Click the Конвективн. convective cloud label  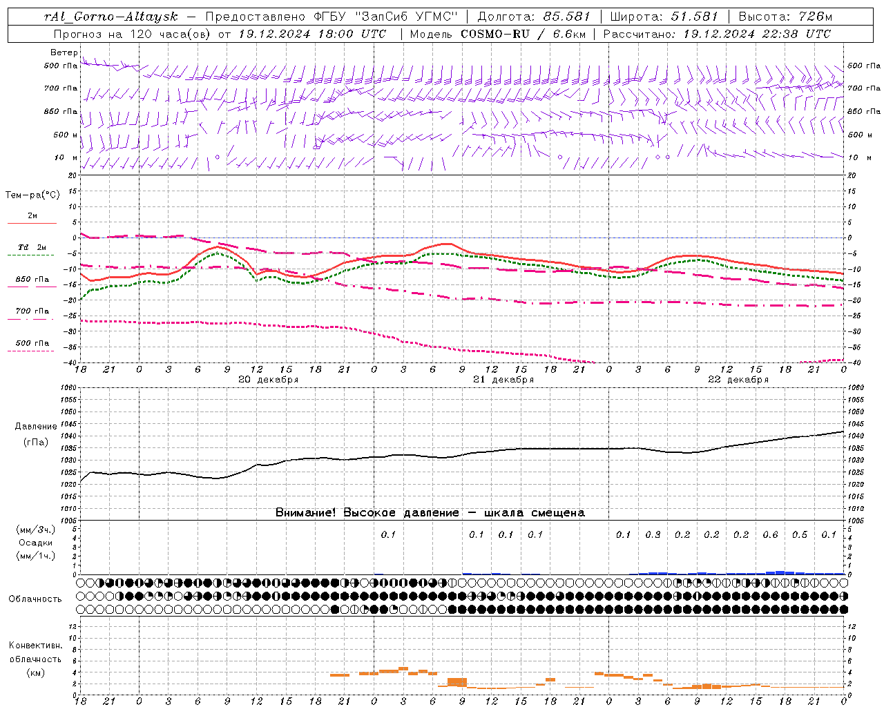click(35, 646)
